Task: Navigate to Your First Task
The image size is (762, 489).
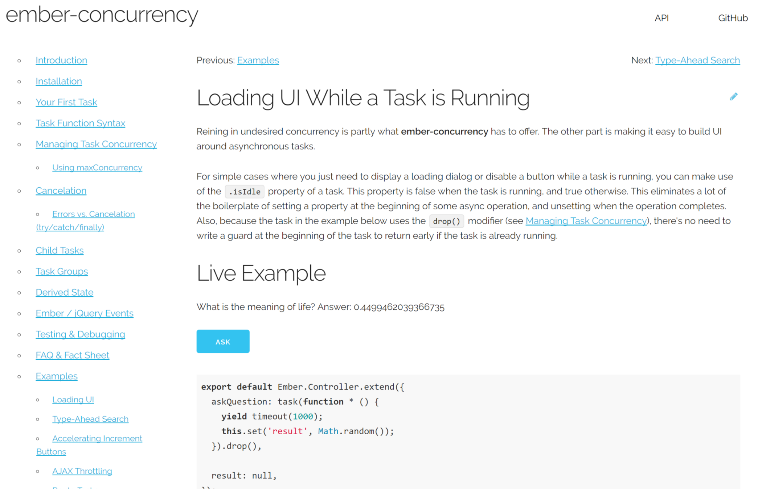Action: point(66,102)
